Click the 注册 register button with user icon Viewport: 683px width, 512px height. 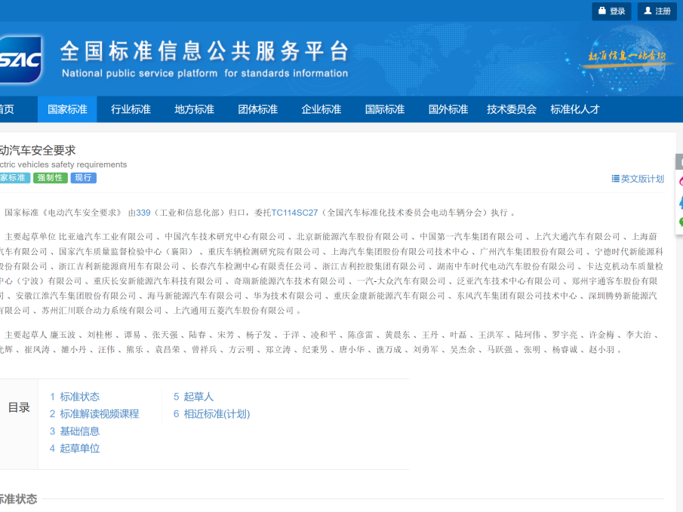tap(657, 11)
